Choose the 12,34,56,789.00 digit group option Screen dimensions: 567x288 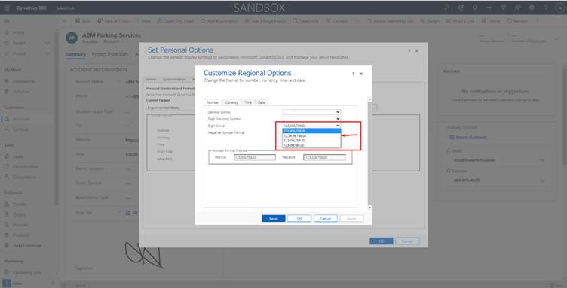pos(311,136)
